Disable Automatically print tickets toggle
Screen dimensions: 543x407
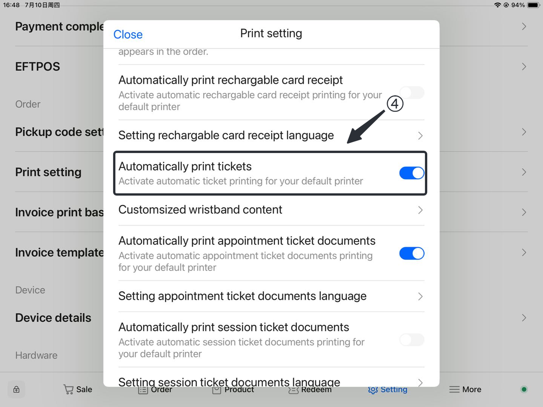pyautogui.click(x=411, y=173)
